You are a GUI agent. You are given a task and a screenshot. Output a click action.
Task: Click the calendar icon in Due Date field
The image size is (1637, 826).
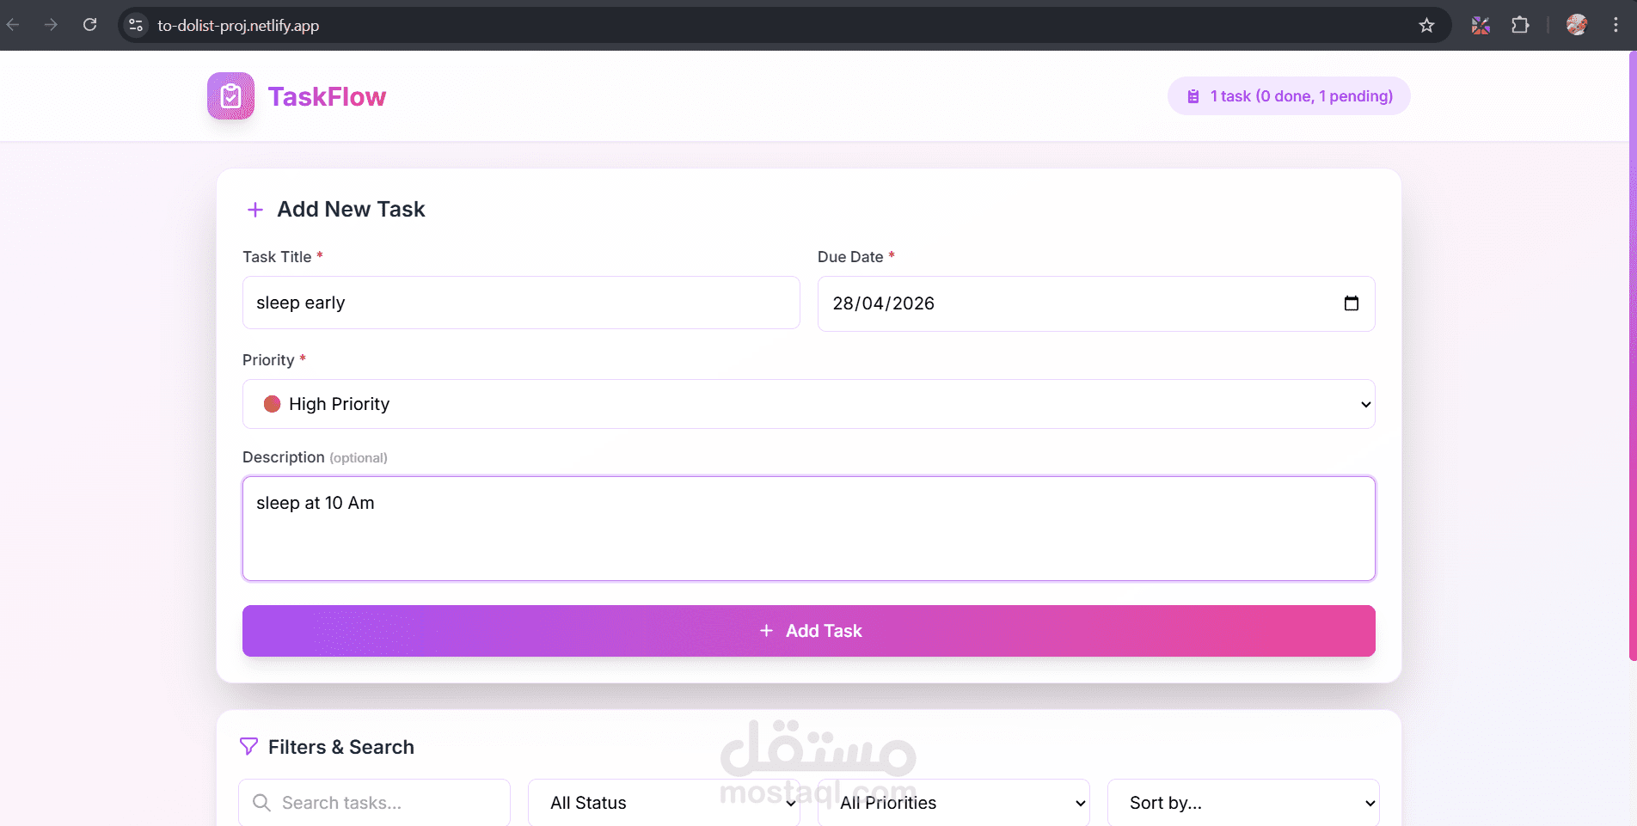pos(1351,303)
